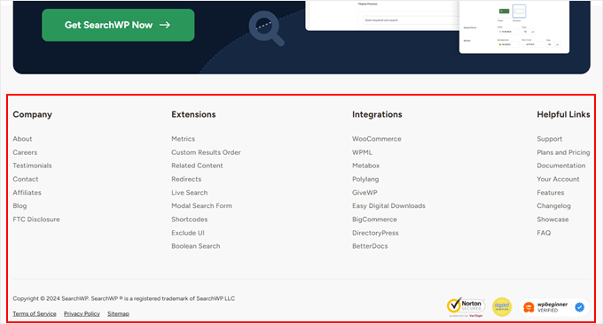Click the Company column heading
Viewport: 603px width, 324px height.
point(32,114)
